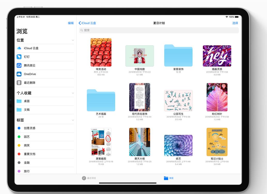Open the 艺术插画 folder
Screen dimensions: 267x194
(x=101, y=100)
